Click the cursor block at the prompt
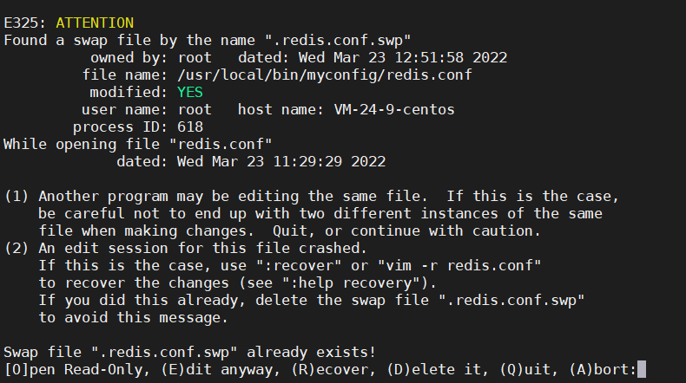The height and width of the screenshot is (383, 686). 641,370
